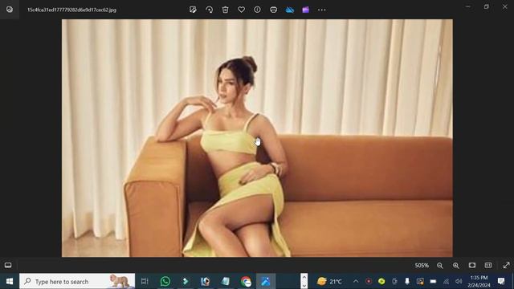Open the Clipchamp video icon in the toolbar
This screenshot has height=289, width=514.
[305, 10]
